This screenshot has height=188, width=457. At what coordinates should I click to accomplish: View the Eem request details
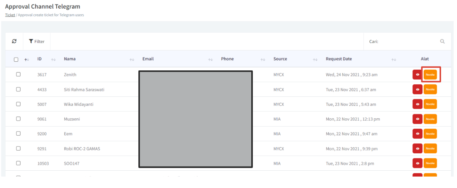coord(417,134)
